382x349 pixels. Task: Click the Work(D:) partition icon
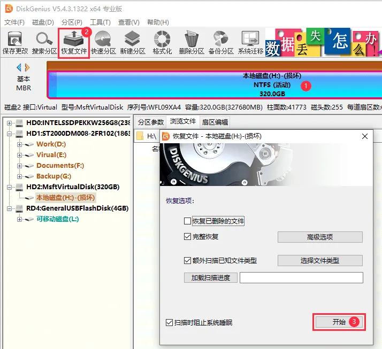29,144
